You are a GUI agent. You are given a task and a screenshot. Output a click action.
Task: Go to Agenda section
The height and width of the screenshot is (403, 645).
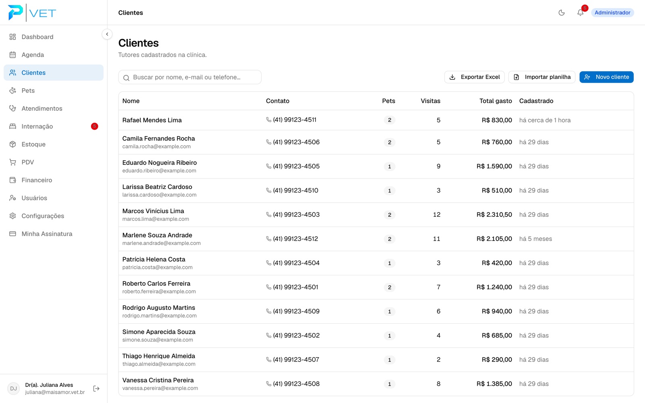[x=54, y=55]
